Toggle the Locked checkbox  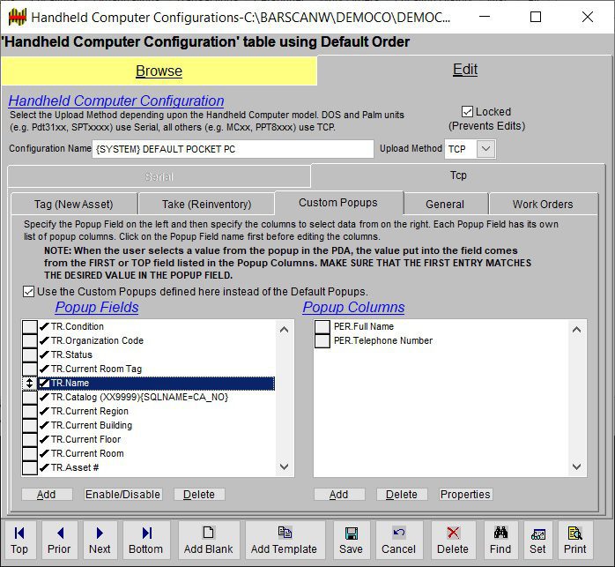[467, 112]
